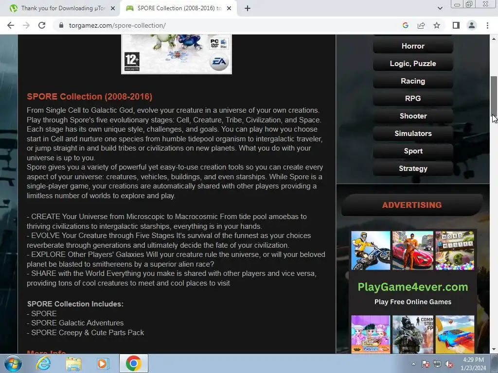Launch Internet Explorer from taskbar
This screenshot has width=498, height=373.
click(x=43, y=363)
